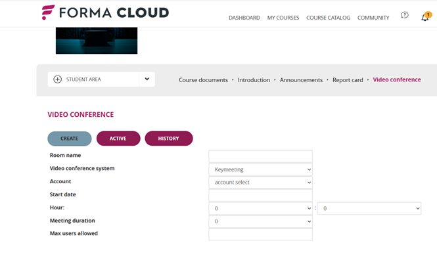Open the Hour dropdown
Viewport: 437px width, 262px height.
tap(260, 208)
